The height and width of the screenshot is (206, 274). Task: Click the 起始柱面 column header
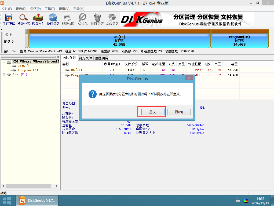coord(158,64)
